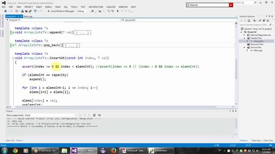Click the Open File toolbar icon
The width and height of the screenshot is (275, 154).
point(22,11)
